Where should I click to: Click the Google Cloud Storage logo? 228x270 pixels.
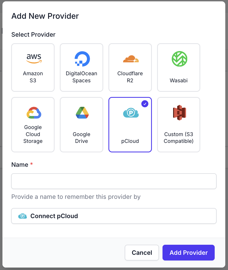[x=34, y=113]
